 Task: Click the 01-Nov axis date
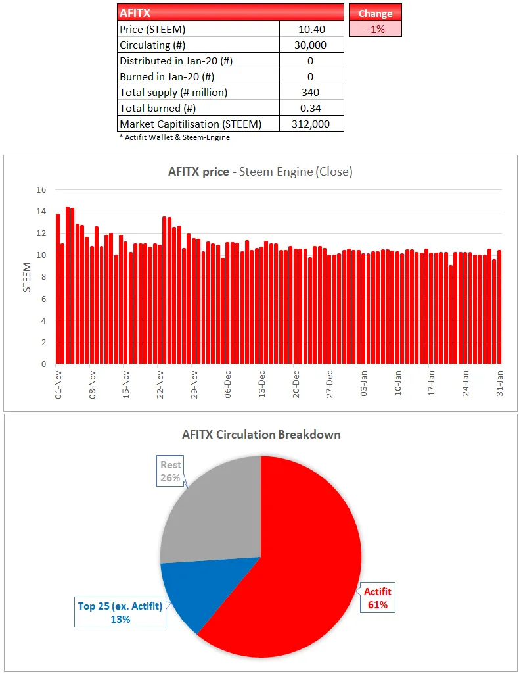click(x=58, y=385)
